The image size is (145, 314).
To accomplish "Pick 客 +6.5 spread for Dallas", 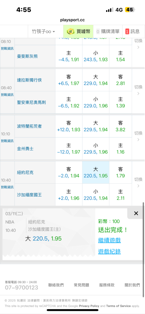I will coord(69,80).
